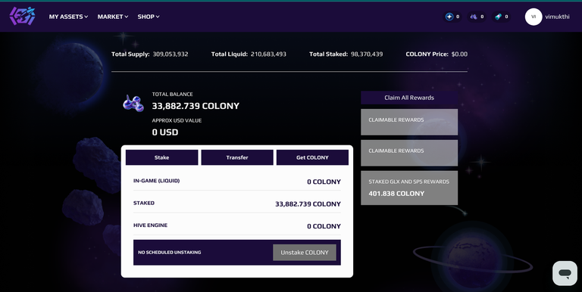
Task: Expand the SHOP menu
Action: pyautogui.click(x=149, y=17)
